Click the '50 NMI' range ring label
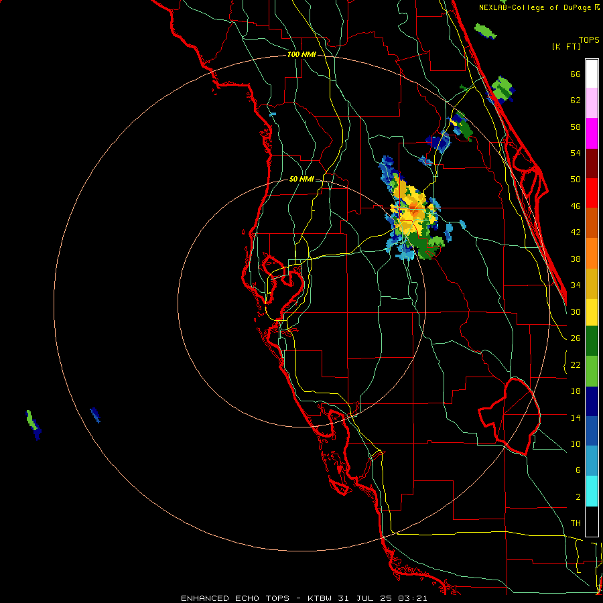Image resolution: width=603 pixels, height=603 pixels. [x=301, y=179]
